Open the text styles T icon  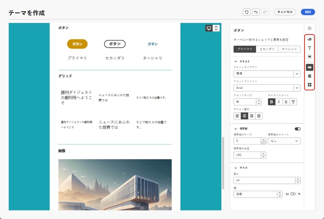click(309, 48)
